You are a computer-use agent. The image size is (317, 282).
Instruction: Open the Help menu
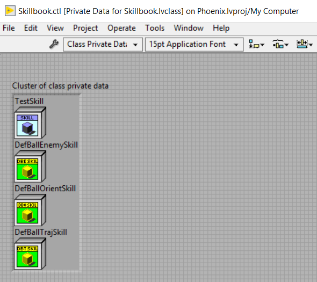click(x=221, y=28)
